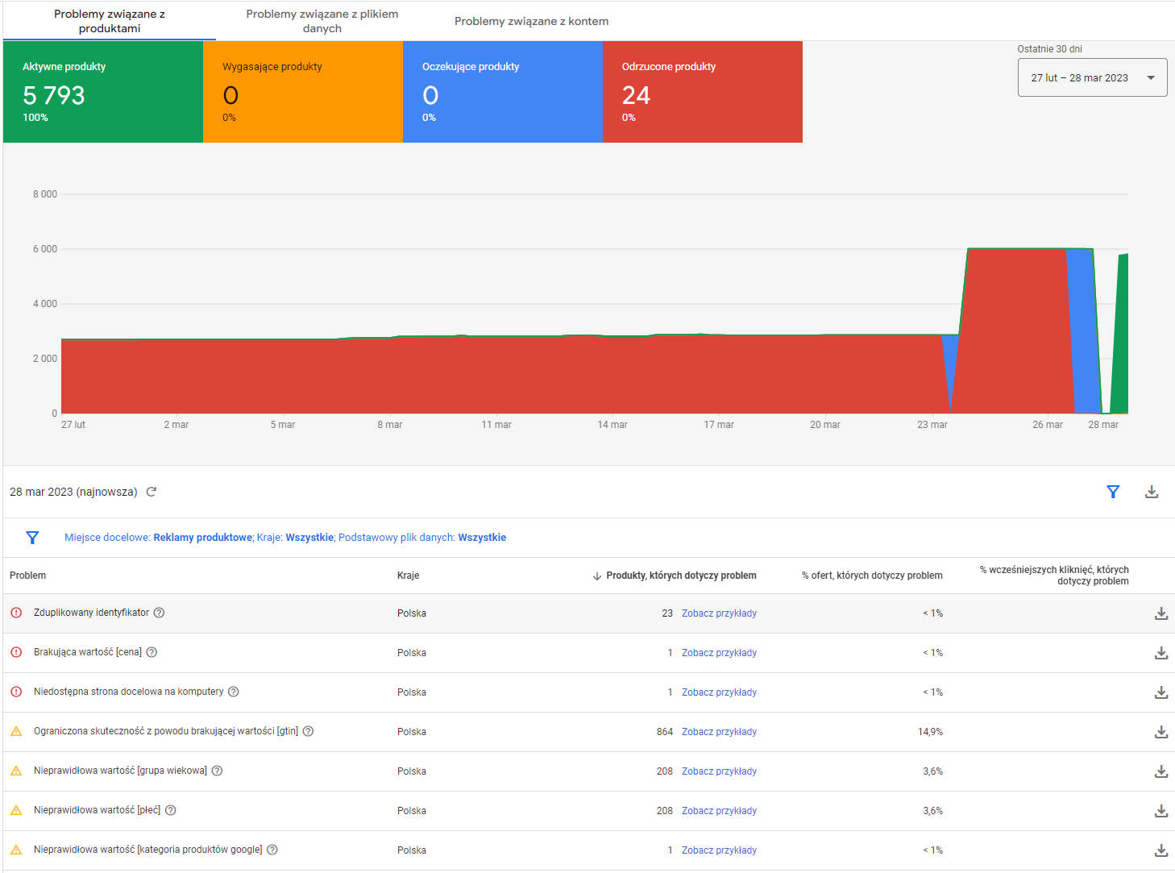Click the Problem column header

(27, 576)
